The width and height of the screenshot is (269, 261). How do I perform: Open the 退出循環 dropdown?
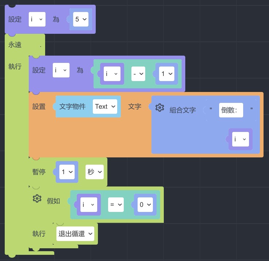pos(75,234)
